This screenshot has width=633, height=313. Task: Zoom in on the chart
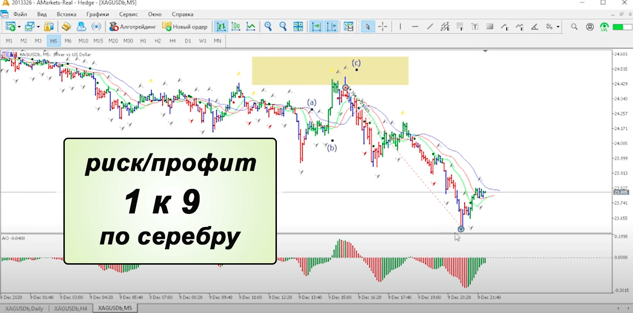268,27
